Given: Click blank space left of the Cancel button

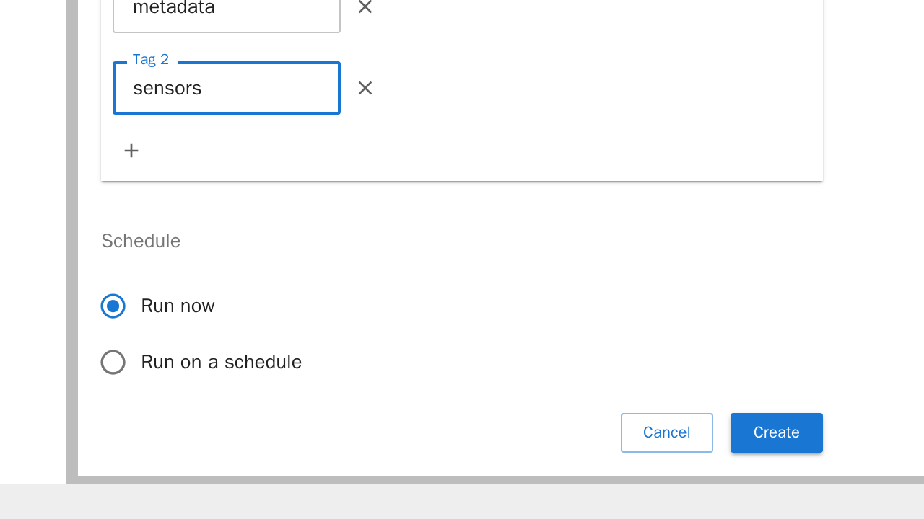Looking at the screenshot, I should (x=433, y=432).
